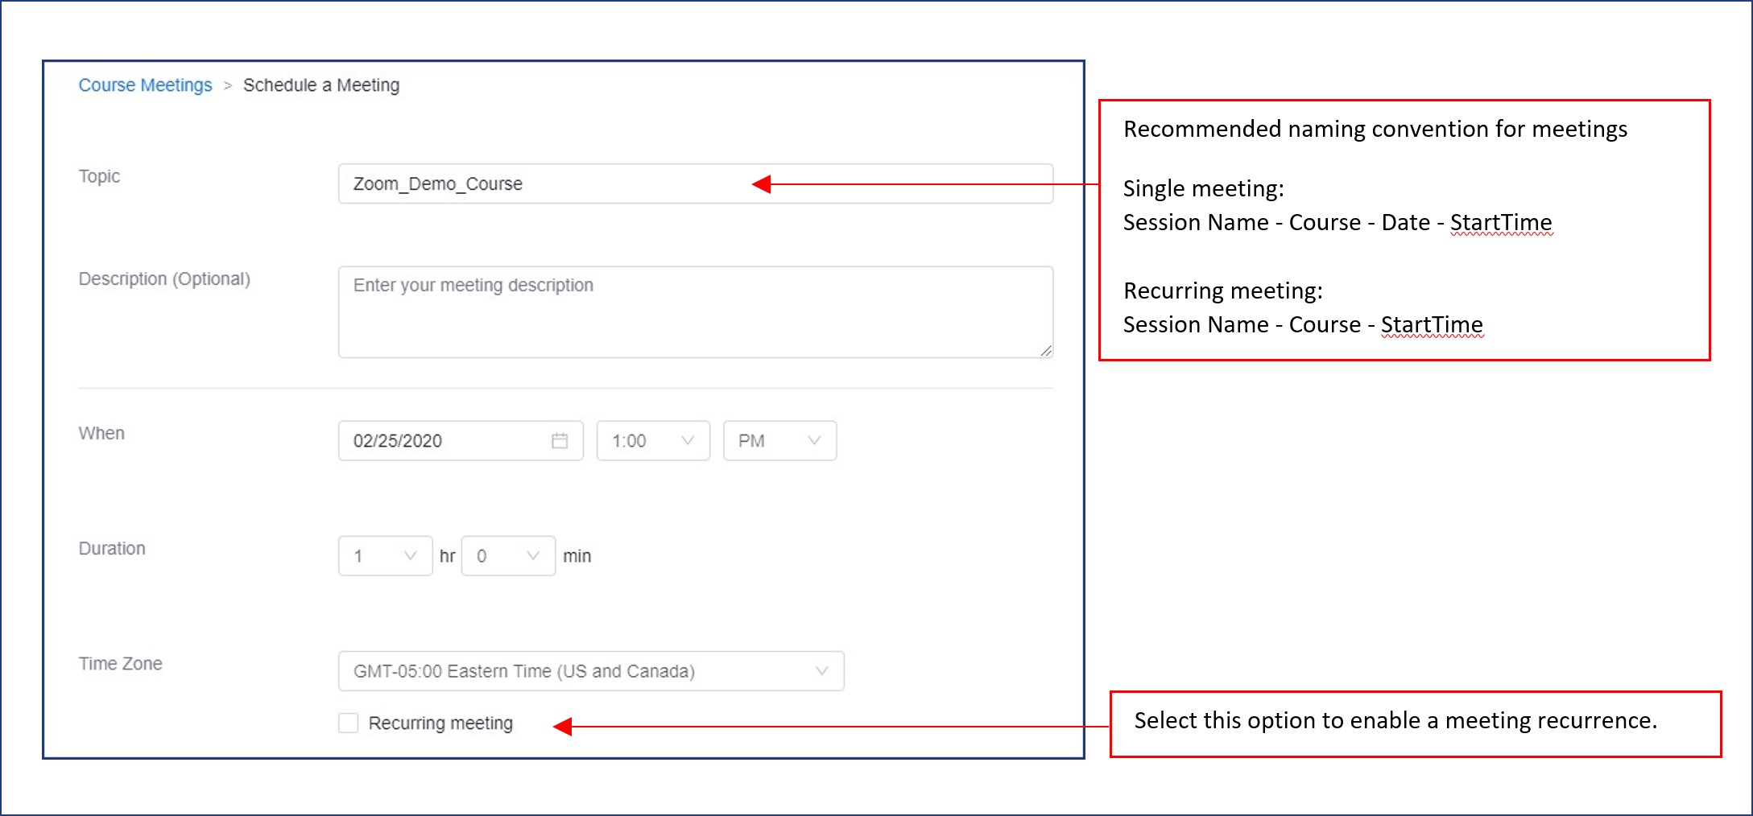The image size is (1753, 816).
Task: Open the calendar icon in the date field
Action: [561, 440]
